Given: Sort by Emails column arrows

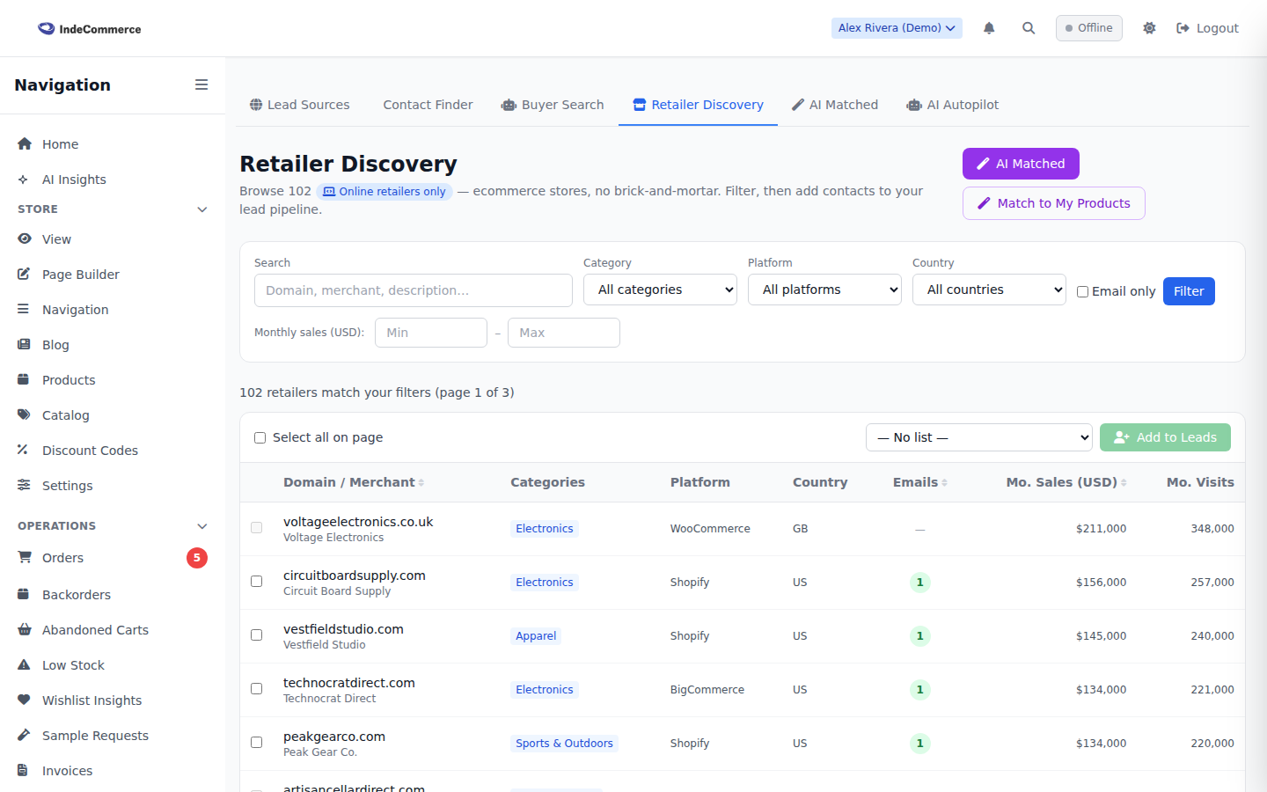Looking at the screenshot, I should [944, 482].
